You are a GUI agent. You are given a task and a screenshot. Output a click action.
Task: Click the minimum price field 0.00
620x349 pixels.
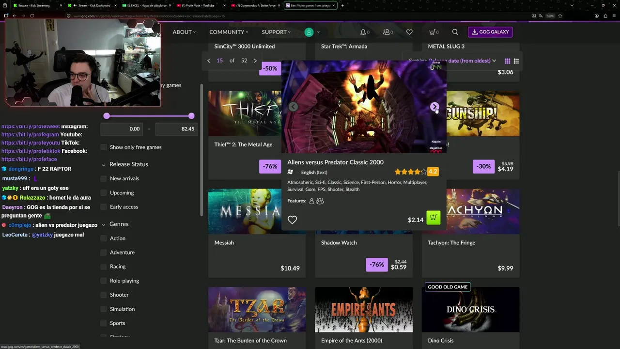tap(121, 129)
